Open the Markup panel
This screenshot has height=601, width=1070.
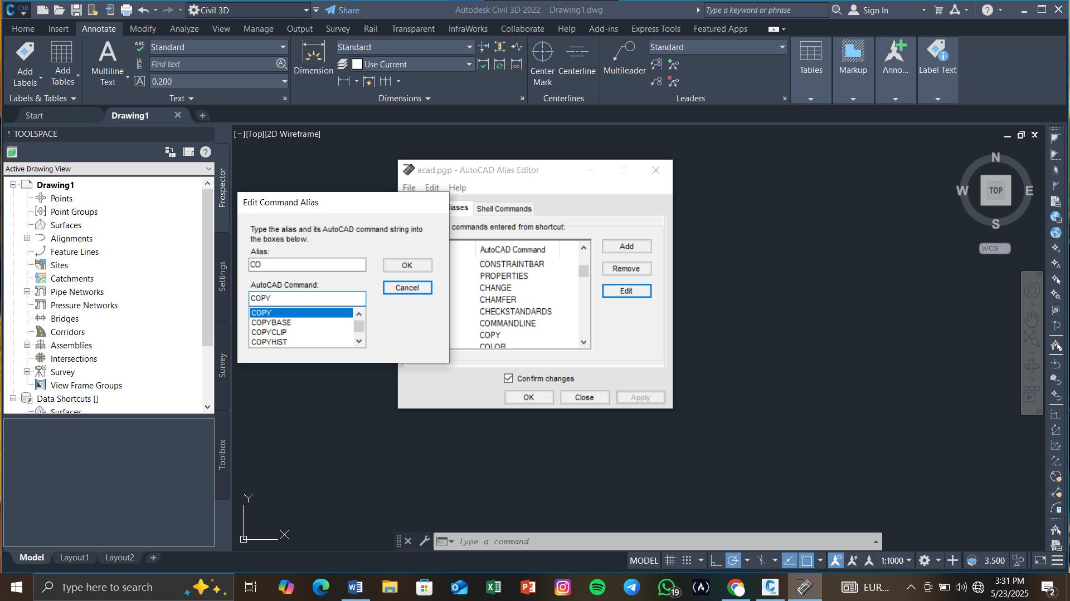[853, 70]
